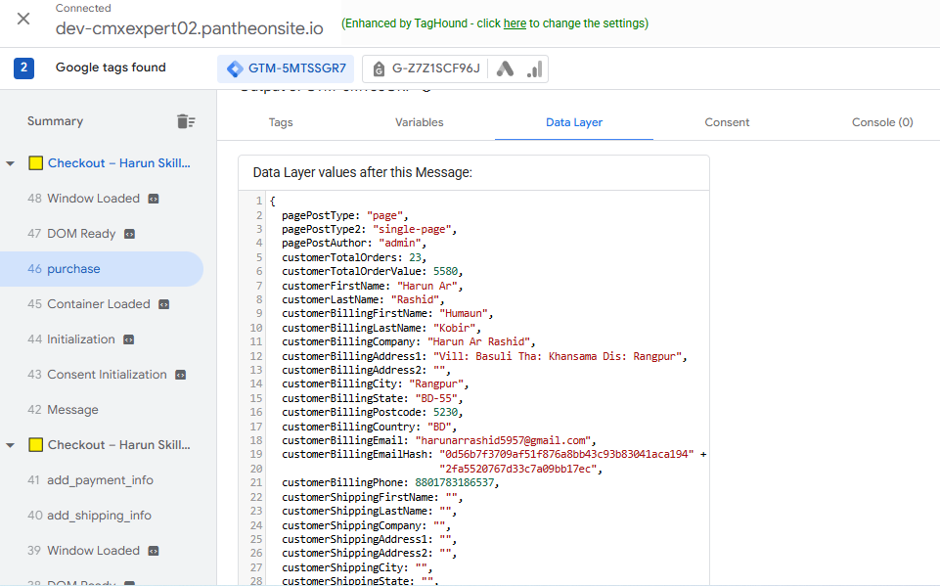Click the 'Connected' status text
Viewport: 940px width, 586px height.
83,9
